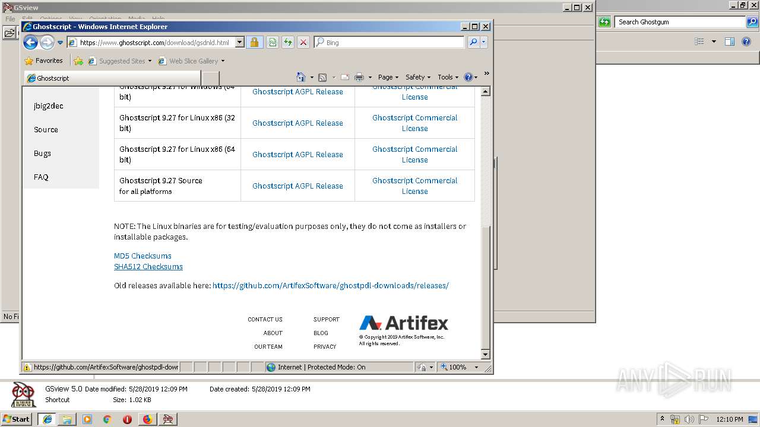This screenshot has height=427, width=760.
Task: Open AGPL Release for Ghostscript 9.27 Source
Action: pos(297,186)
